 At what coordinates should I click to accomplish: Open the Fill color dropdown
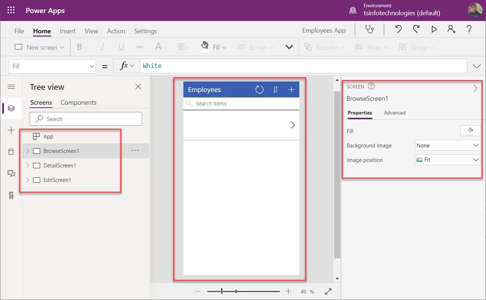pos(214,47)
